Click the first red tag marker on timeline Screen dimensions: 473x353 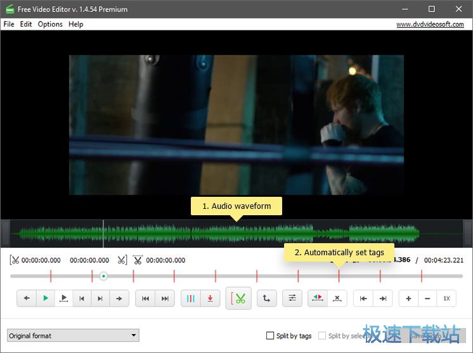(51, 276)
